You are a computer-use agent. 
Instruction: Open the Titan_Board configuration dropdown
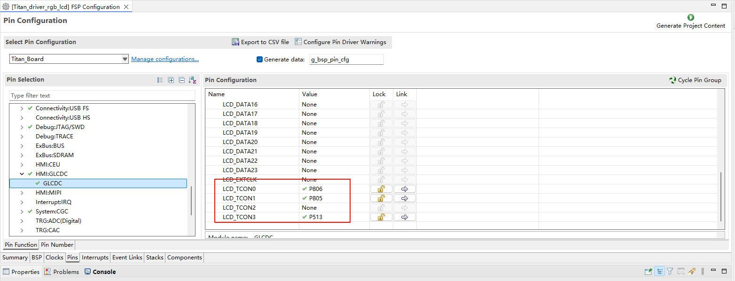point(125,59)
